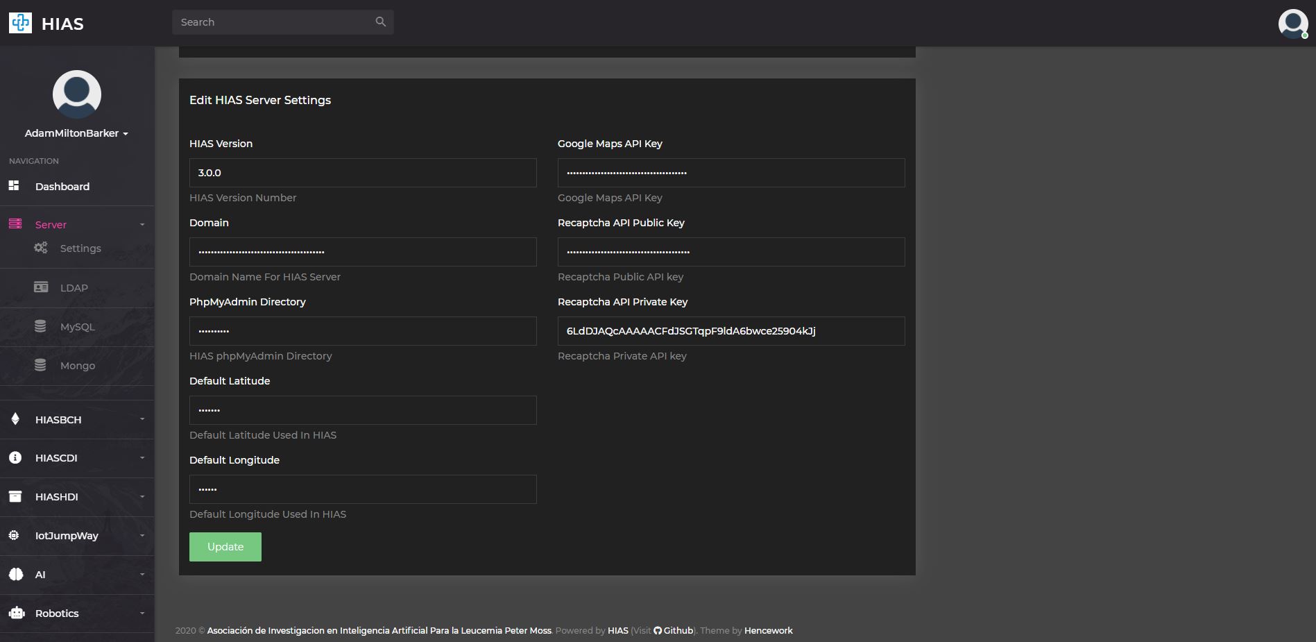The image size is (1316, 642).
Task: Expand the HIASBCH menu chevron
Action: (142, 419)
